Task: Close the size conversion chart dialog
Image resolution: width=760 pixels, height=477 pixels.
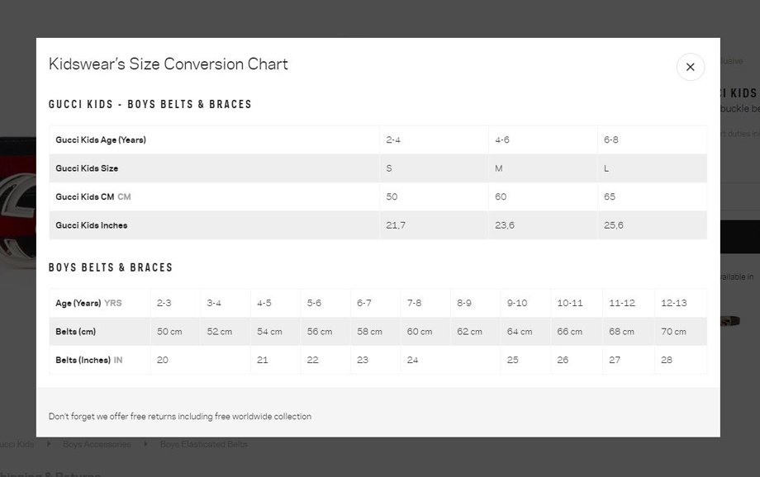Action: pyautogui.click(x=691, y=67)
